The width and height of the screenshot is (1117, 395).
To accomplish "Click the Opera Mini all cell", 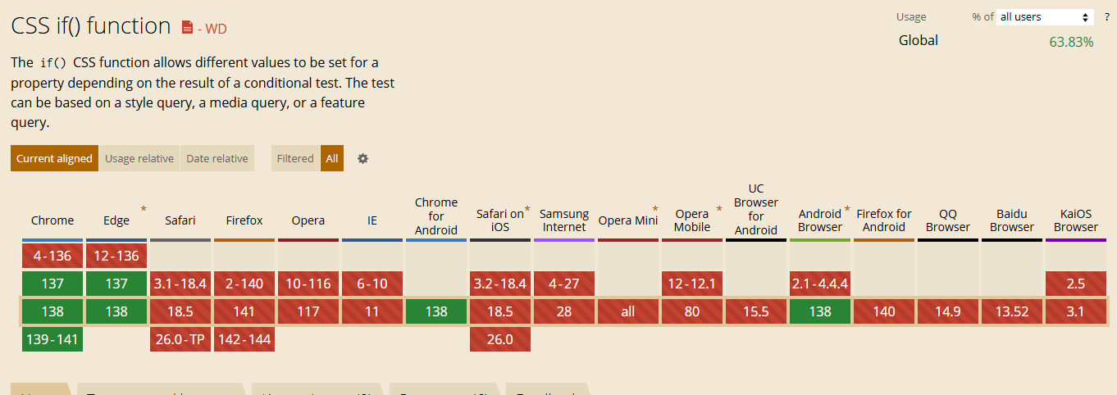I will pyautogui.click(x=628, y=311).
